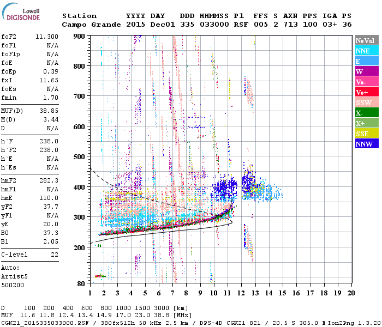This screenshot has width=382, height=327.
Task: Select the X- dark green legend swatch
Action: (x=367, y=113)
